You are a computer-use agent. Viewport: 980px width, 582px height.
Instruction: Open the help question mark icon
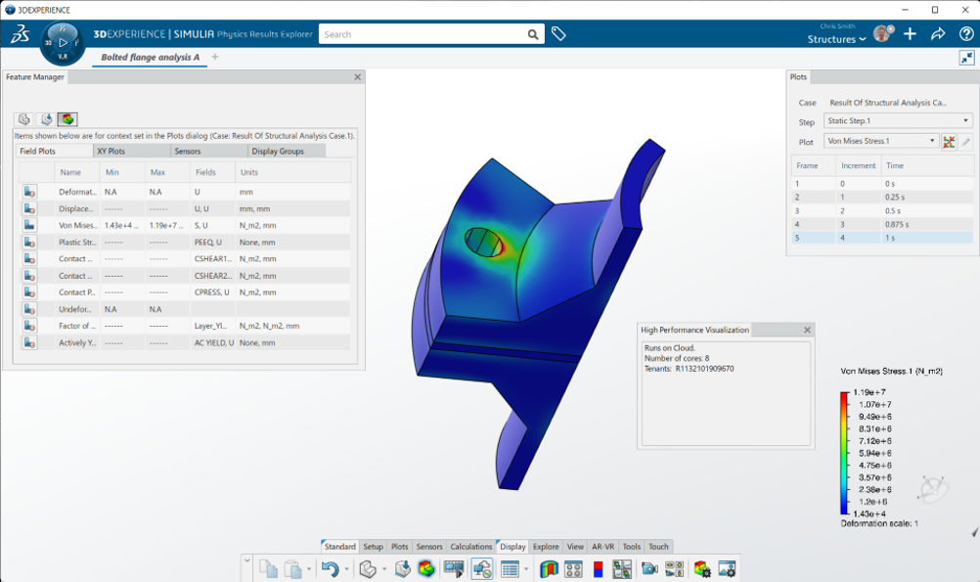coord(966,34)
